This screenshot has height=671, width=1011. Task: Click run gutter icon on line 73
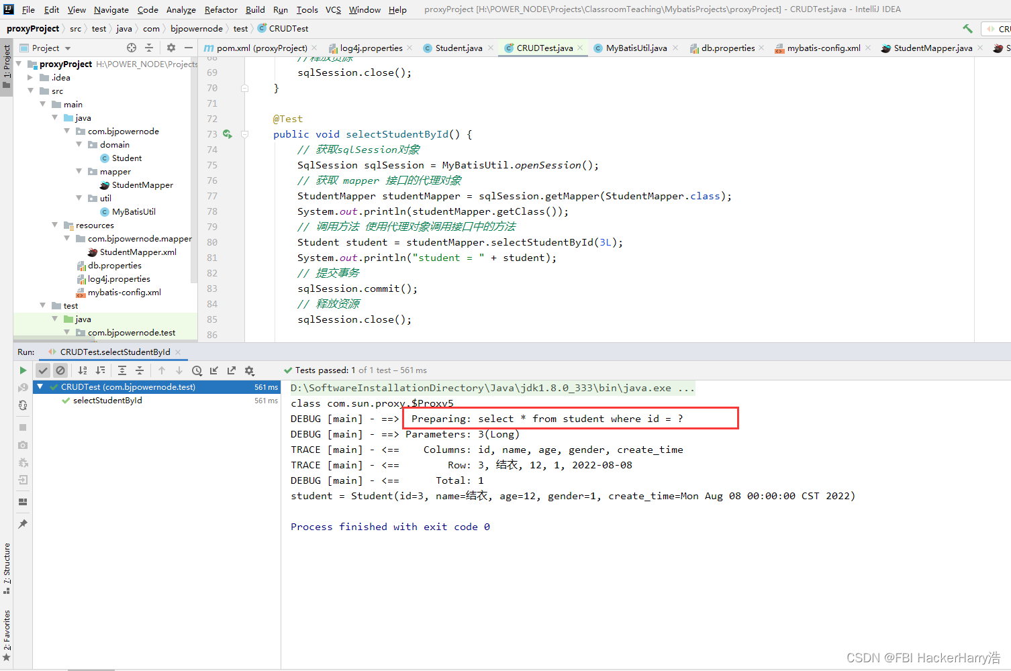pos(228,134)
